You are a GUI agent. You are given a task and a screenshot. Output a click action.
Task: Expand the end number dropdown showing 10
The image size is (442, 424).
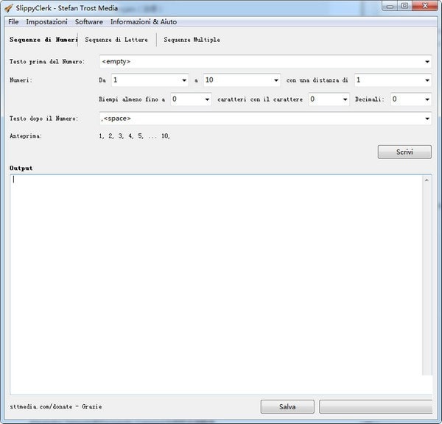pos(276,80)
